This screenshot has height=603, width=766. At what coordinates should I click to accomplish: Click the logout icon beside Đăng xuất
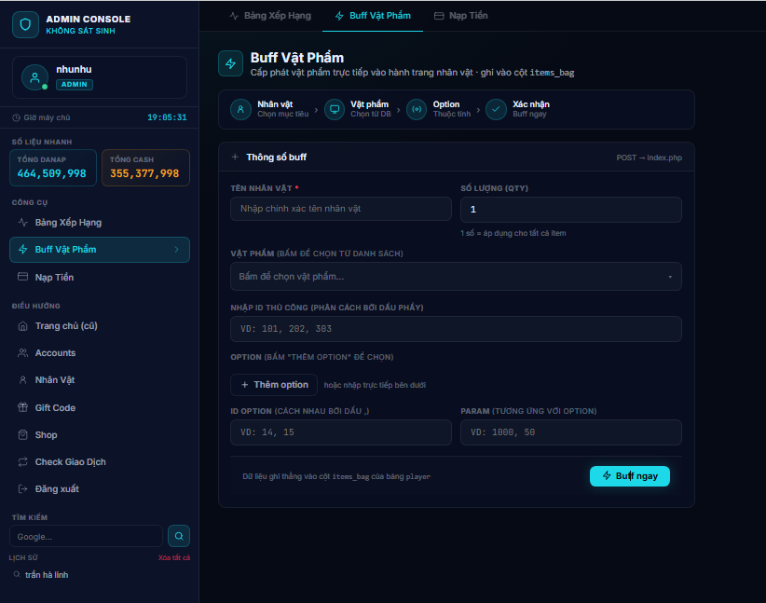23,488
